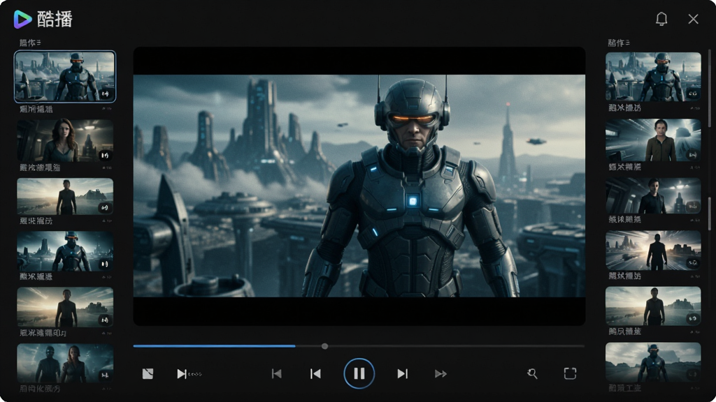Click the 酷播 play logo icon
Viewport: 716px width, 402px height.
pos(22,19)
